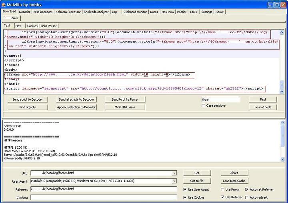Viewport: 288px width, 203px height.
Task: Click headers pane scrollbar up arrow
Action: tap(282, 123)
